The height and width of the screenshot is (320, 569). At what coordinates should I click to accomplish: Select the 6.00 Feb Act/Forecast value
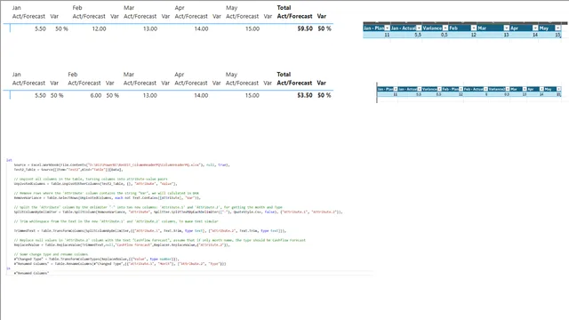click(x=96, y=95)
